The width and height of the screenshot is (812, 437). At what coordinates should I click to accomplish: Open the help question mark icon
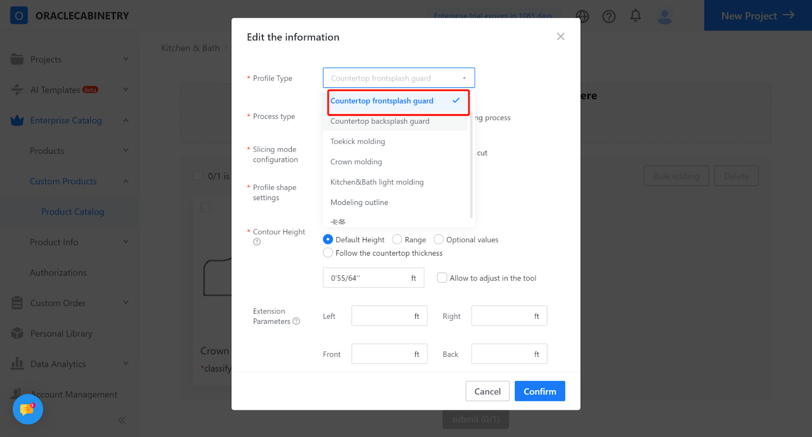point(609,17)
